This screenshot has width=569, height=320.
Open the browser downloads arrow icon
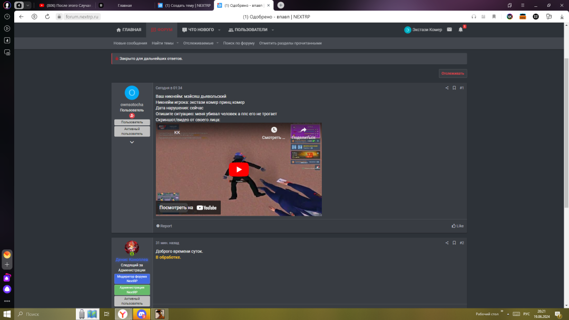[x=562, y=17]
